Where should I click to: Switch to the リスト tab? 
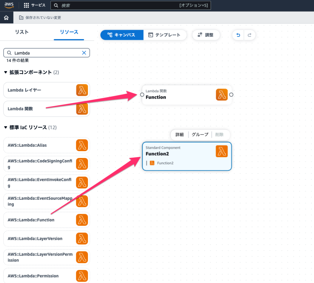point(23,32)
